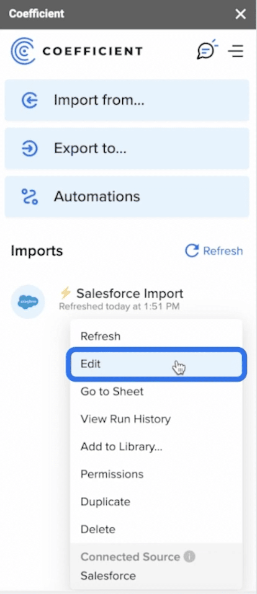Click Export to... button
257x594 pixels.
tap(127, 149)
